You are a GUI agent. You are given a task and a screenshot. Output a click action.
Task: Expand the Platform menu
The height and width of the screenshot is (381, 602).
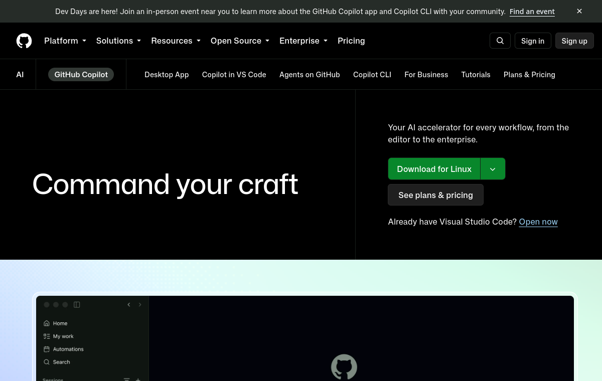click(x=65, y=41)
